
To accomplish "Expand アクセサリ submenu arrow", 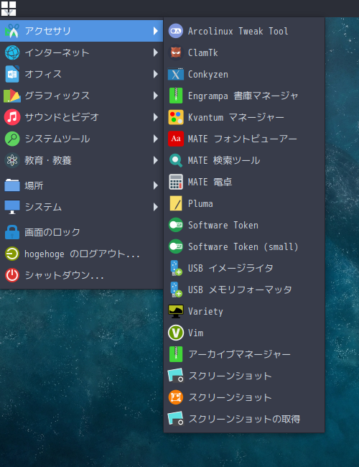I will [x=155, y=31].
